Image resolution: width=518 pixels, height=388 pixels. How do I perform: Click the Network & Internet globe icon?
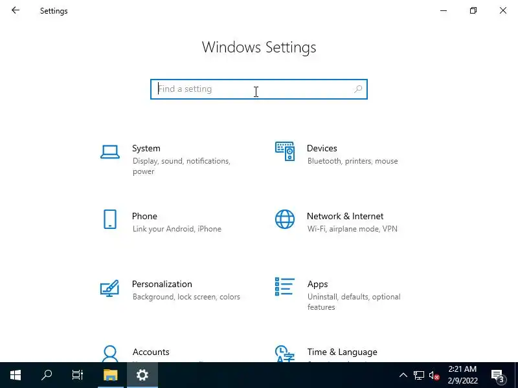point(285,219)
